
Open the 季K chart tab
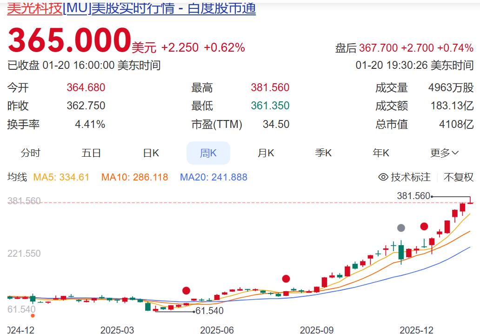click(x=323, y=153)
